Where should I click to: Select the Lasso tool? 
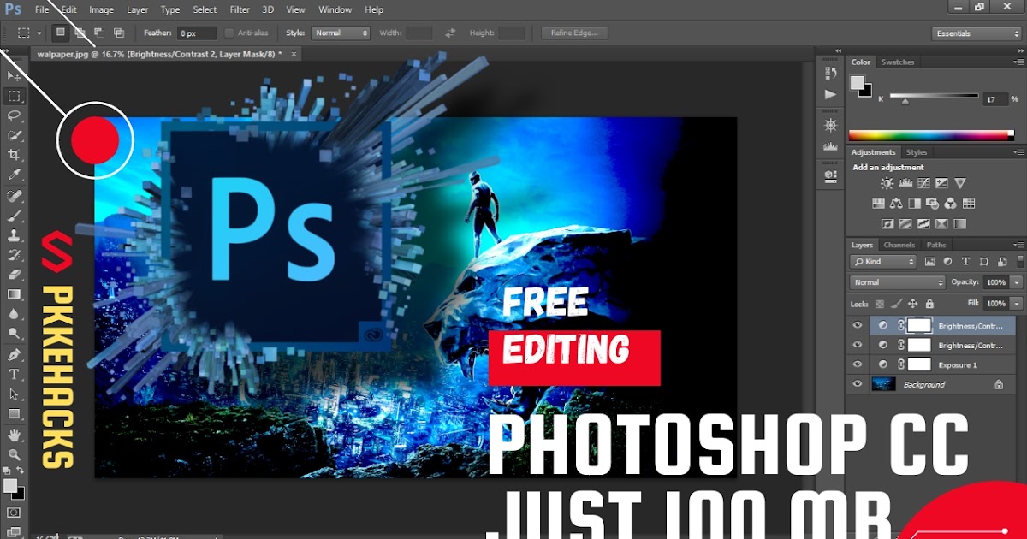[15, 115]
